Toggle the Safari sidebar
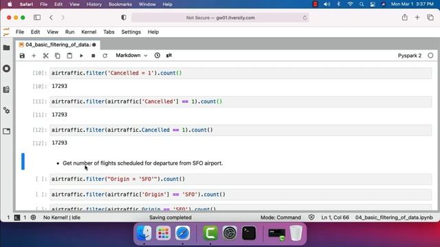Screen dimensions: 440x247 point(37,17)
